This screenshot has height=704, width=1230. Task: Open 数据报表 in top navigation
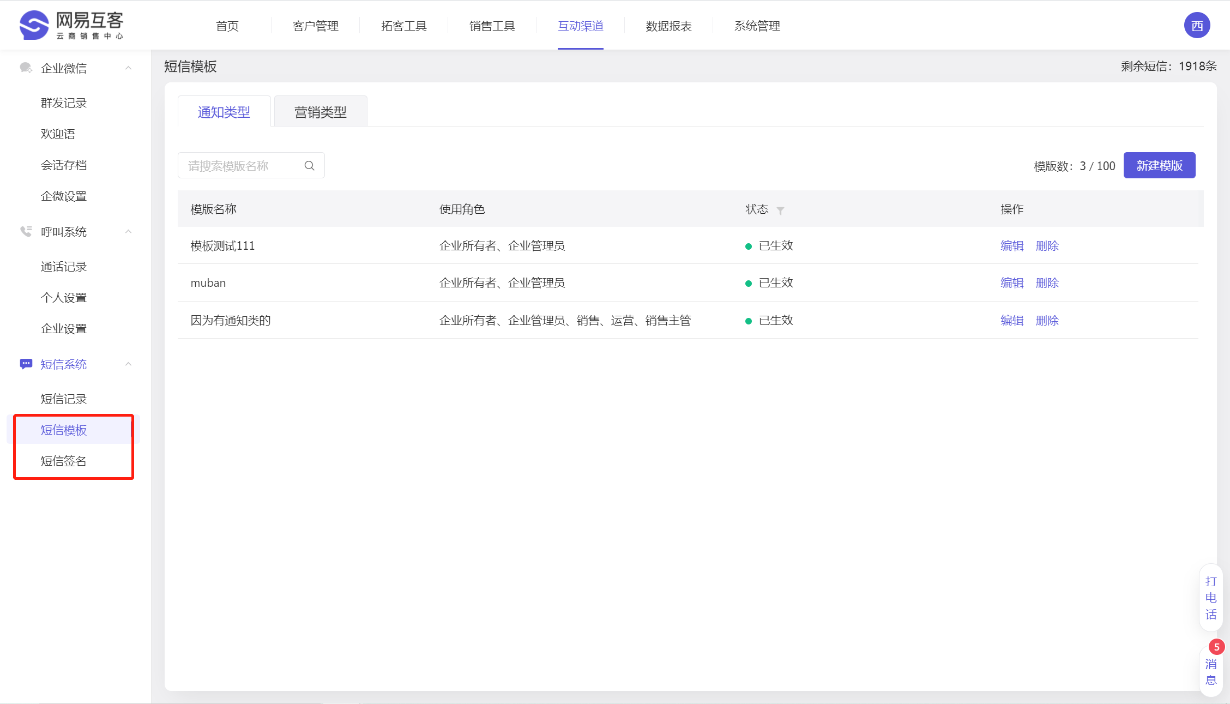(x=668, y=26)
